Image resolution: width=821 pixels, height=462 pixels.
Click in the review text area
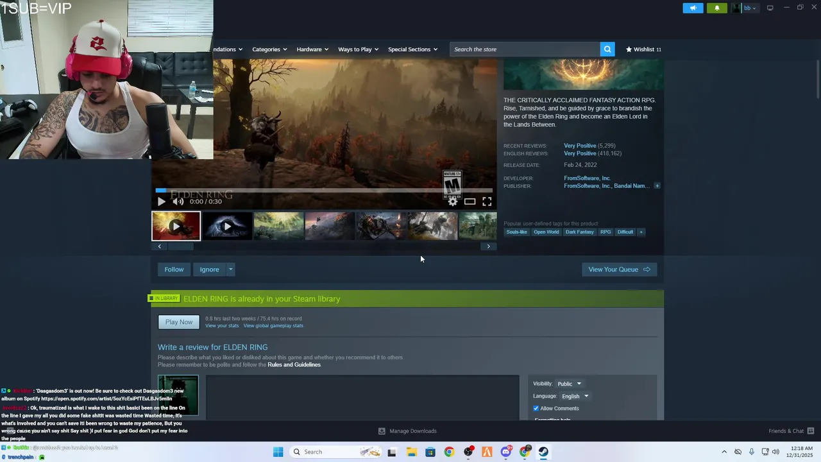point(362,398)
